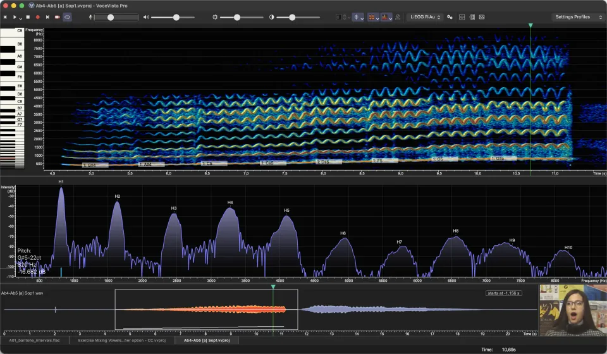The image size is (607, 354).
Task: Click the webcam person view icon
Action: point(398,16)
